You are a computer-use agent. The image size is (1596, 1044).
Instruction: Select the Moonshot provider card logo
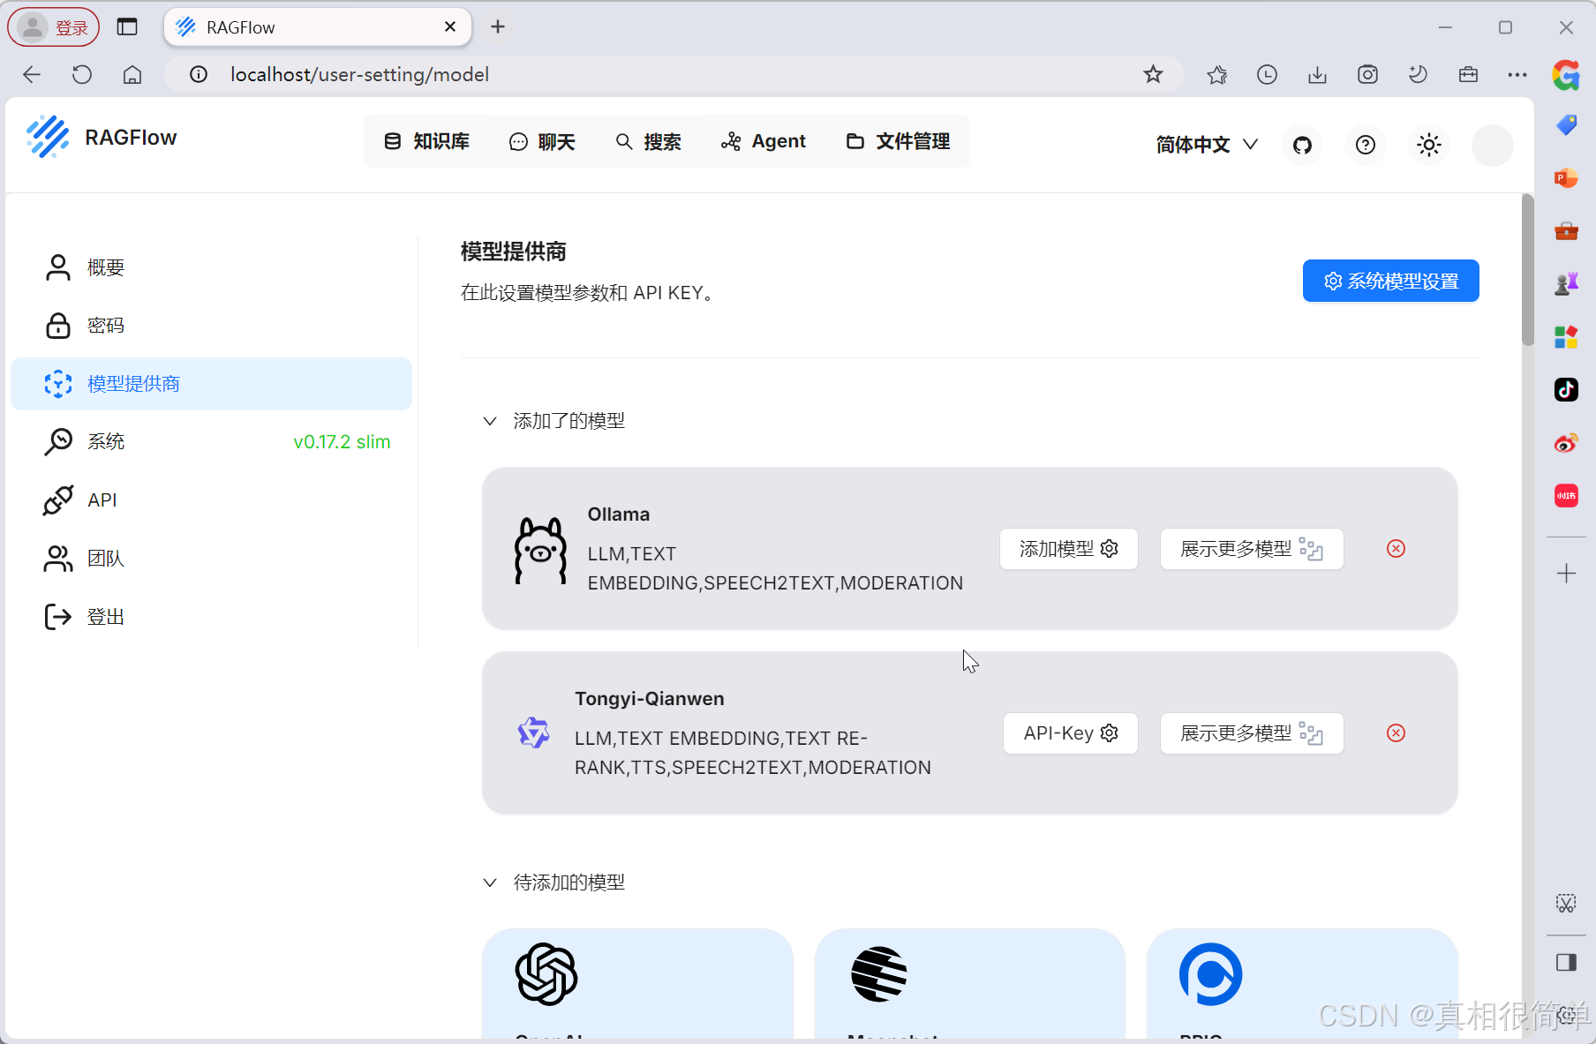pyautogui.click(x=879, y=974)
